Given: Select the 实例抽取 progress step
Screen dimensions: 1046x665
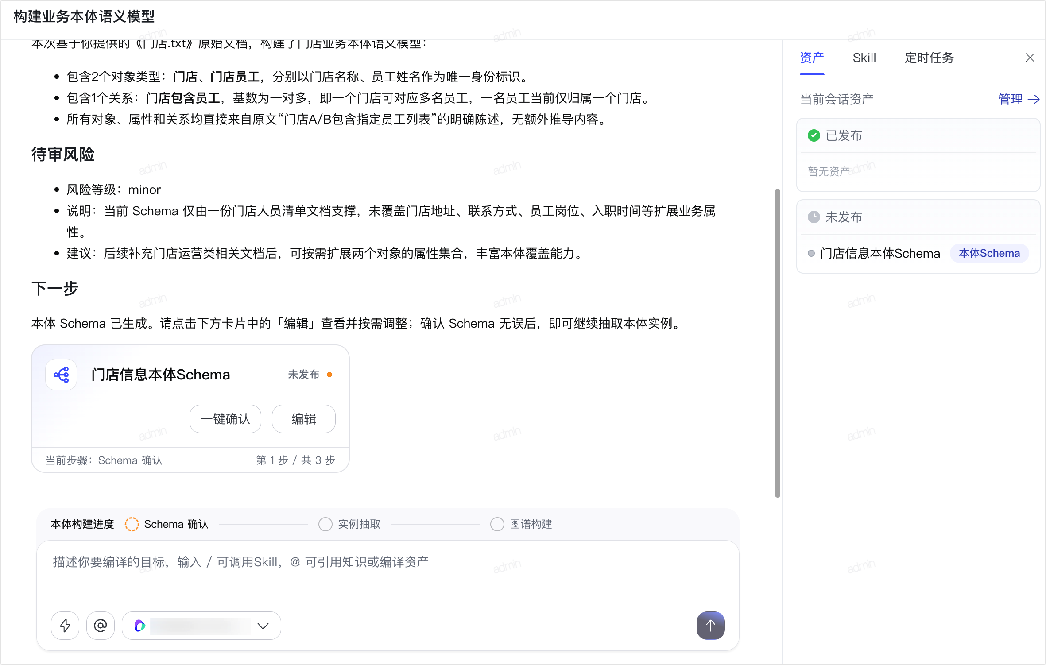Looking at the screenshot, I should (349, 524).
